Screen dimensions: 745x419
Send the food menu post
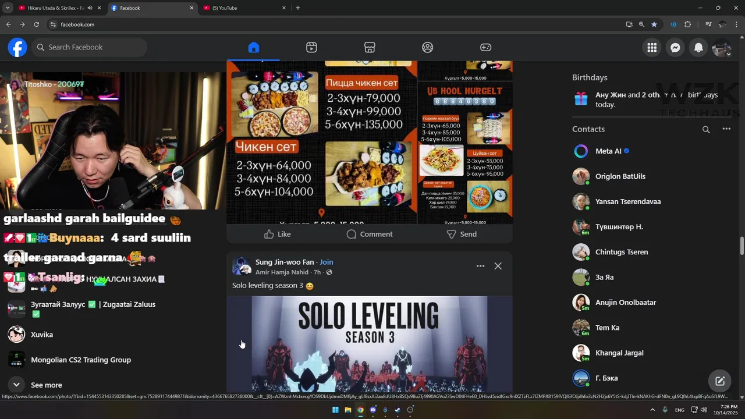click(462, 234)
